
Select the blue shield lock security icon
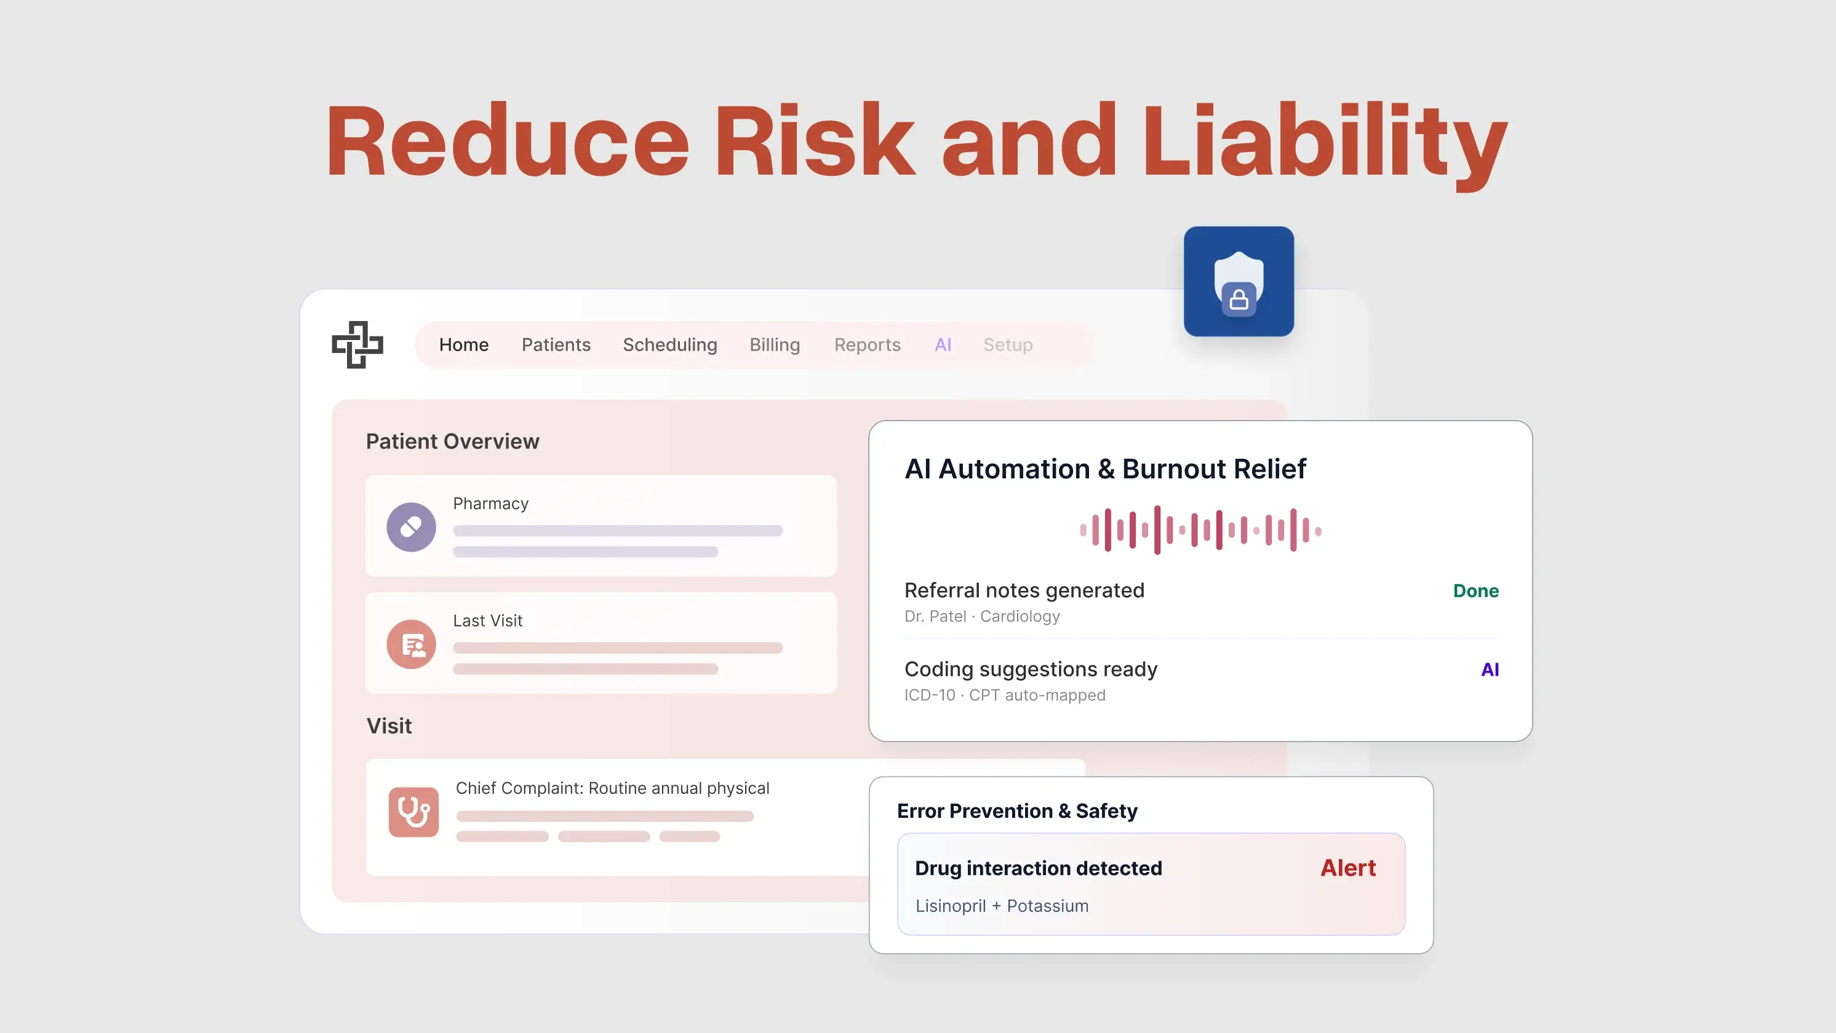(1238, 282)
